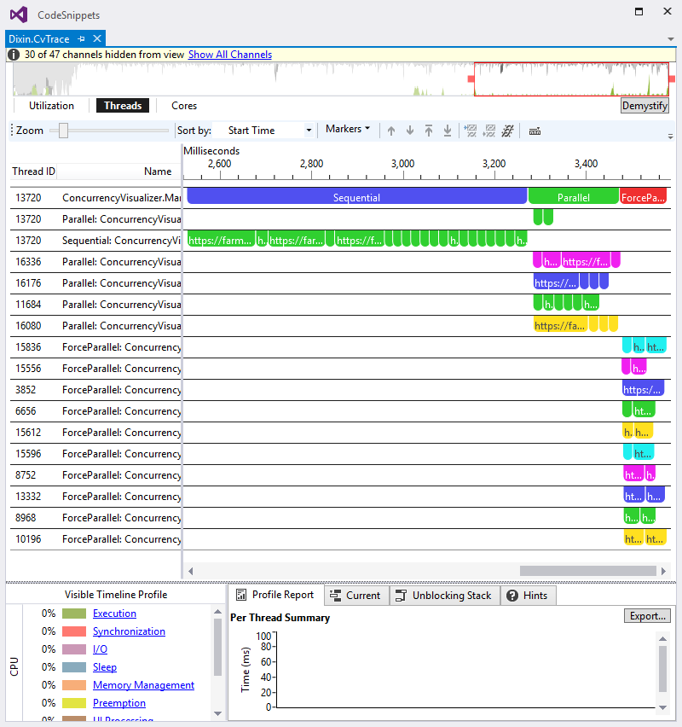The width and height of the screenshot is (682, 727).
Task: Open the Current tab
Action: 356,596
